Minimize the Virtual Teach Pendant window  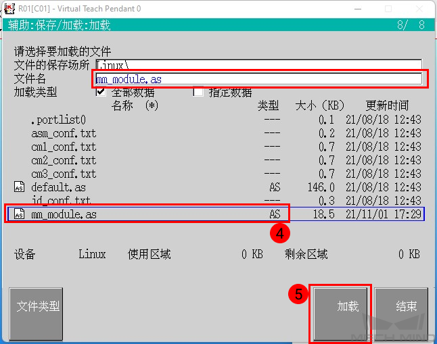tap(358, 9)
